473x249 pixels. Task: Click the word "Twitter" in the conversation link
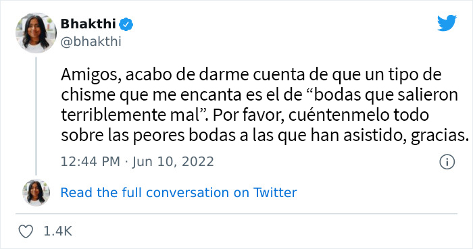275,193
